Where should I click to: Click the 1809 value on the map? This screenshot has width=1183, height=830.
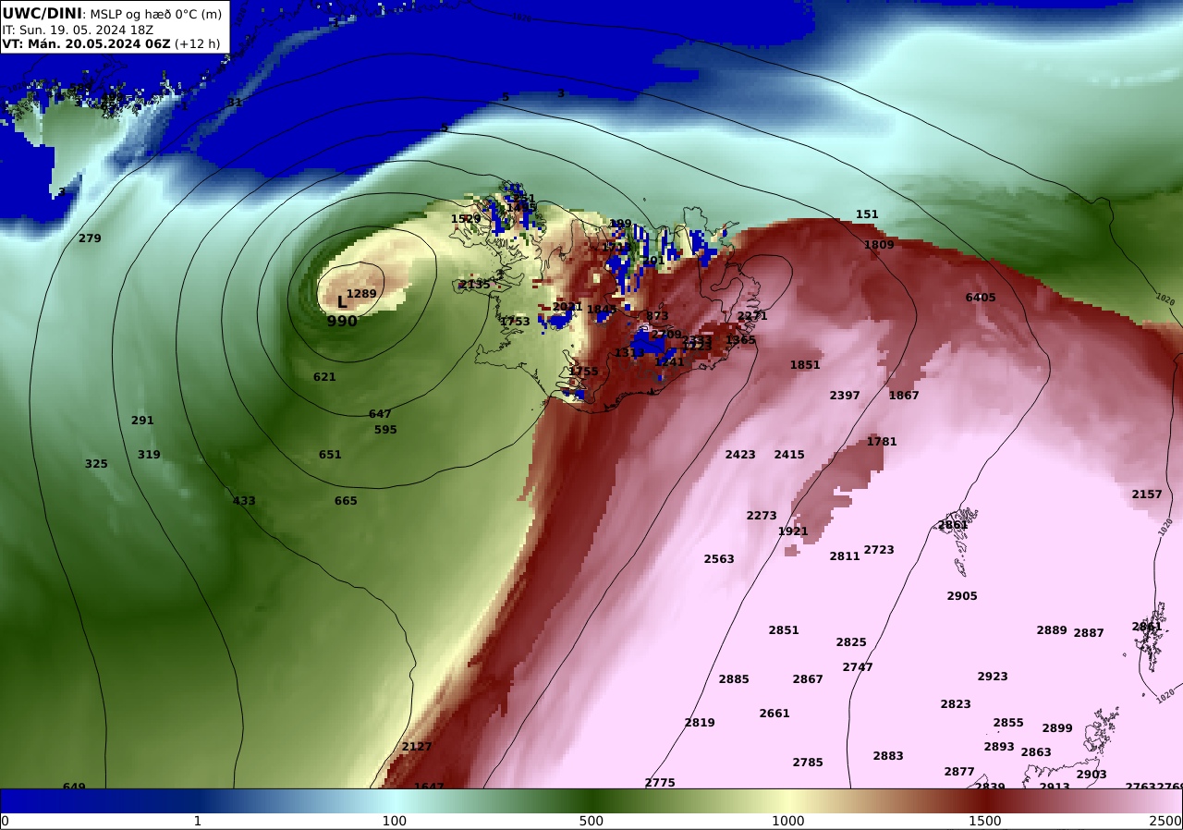[x=879, y=245]
